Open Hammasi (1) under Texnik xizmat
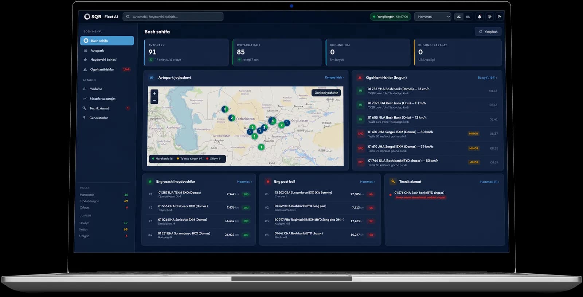 coord(489,182)
